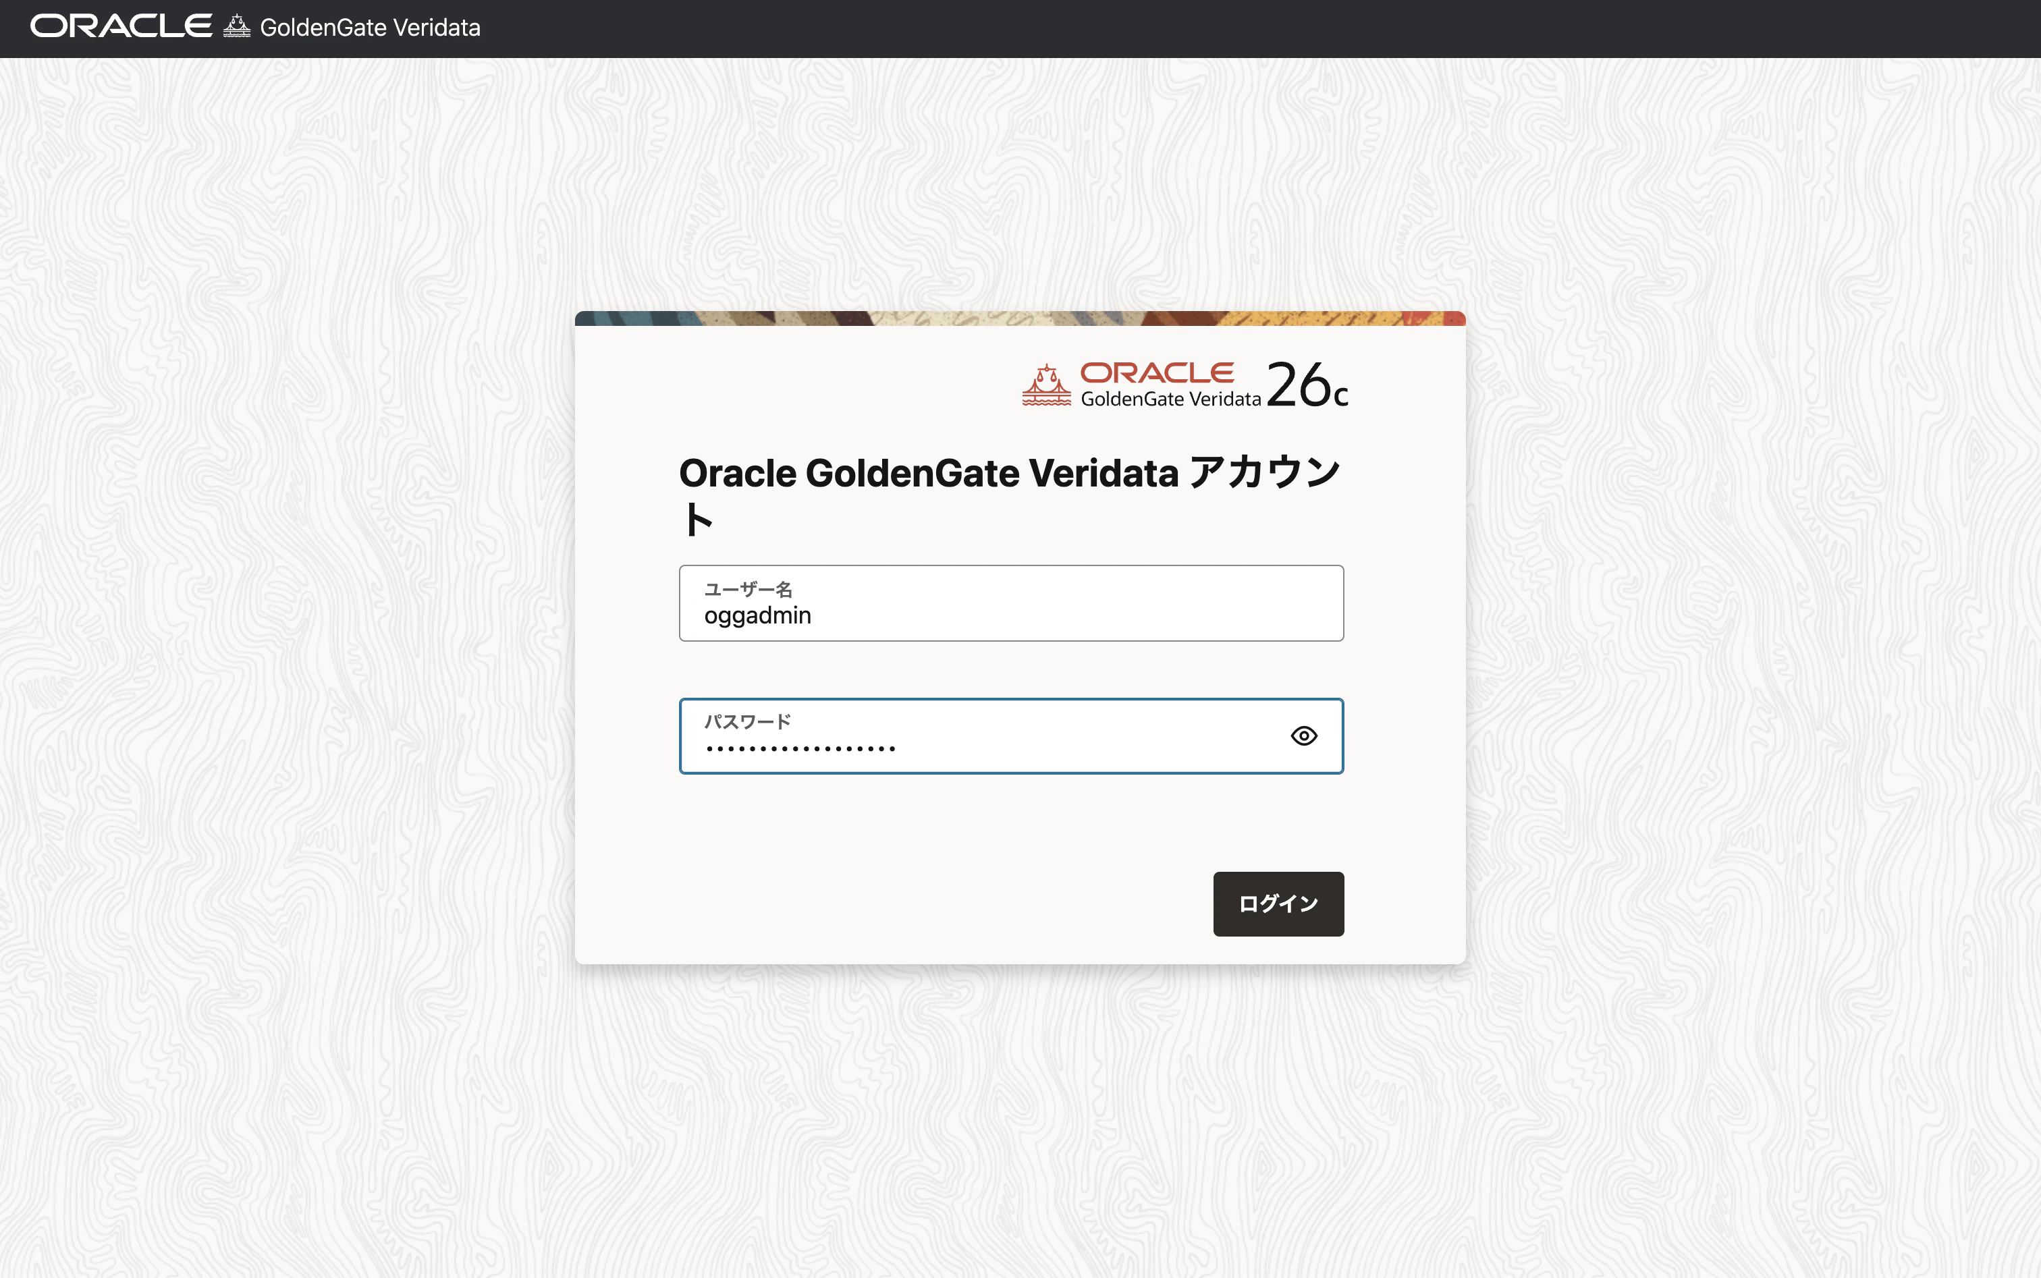The image size is (2041, 1278).
Task: Select the パスワード input field
Action: 1011,735
